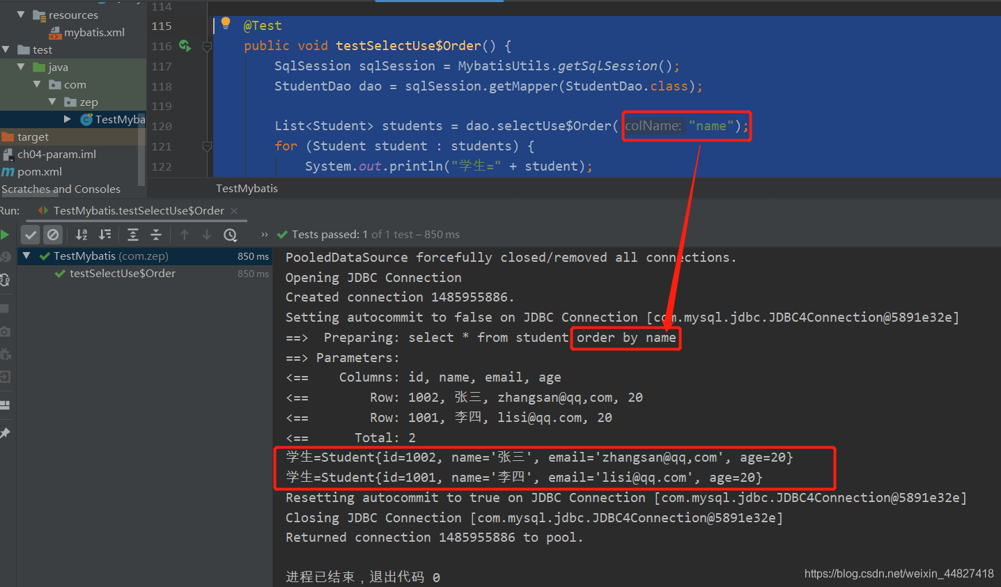Viewport: 1001px width, 587px height.
Task: Click getSqlSession call in editor
Action: click(607, 65)
